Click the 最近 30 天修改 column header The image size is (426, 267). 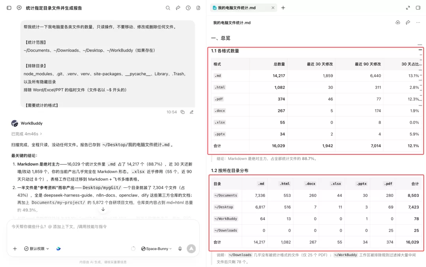tap(320, 64)
